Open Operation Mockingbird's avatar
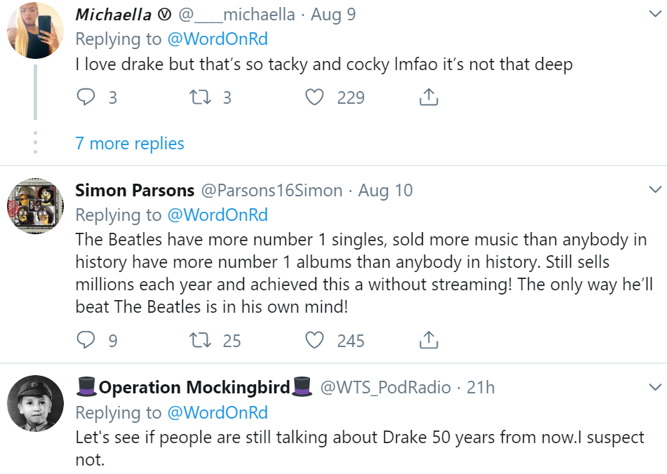 (35, 403)
